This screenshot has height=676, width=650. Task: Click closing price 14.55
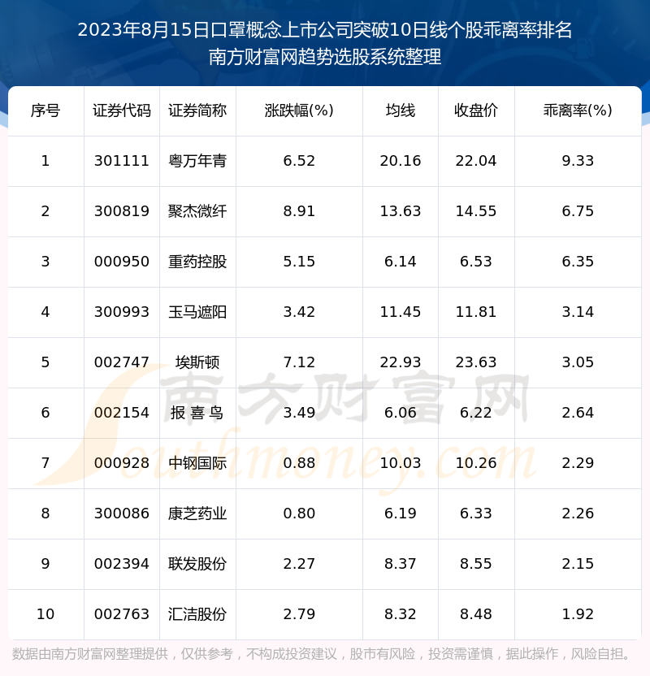pos(476,211)
